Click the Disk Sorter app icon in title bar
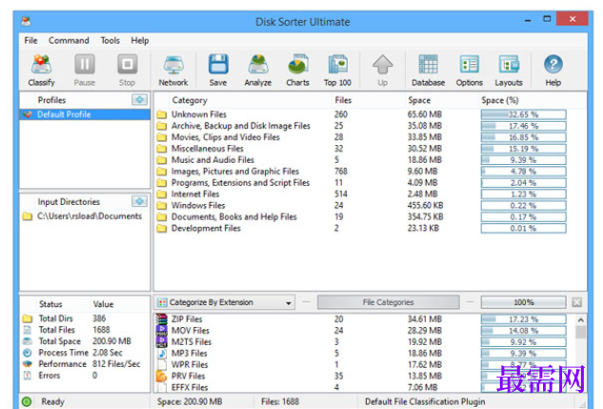The image size is (603, 409). coord(26,21)
